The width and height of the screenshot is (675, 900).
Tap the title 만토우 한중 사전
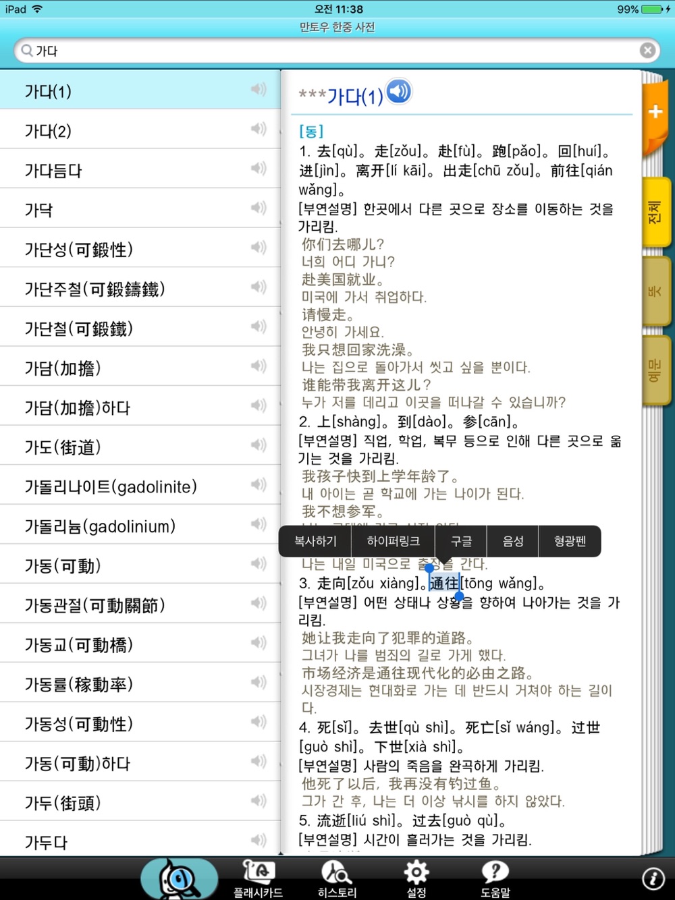point(337,27)
